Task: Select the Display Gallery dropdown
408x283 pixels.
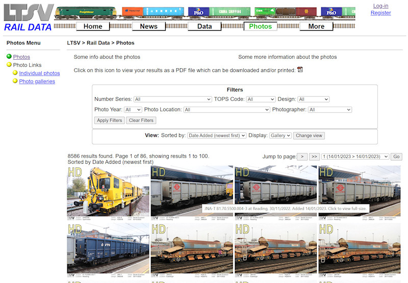Action: pos(280,136)
